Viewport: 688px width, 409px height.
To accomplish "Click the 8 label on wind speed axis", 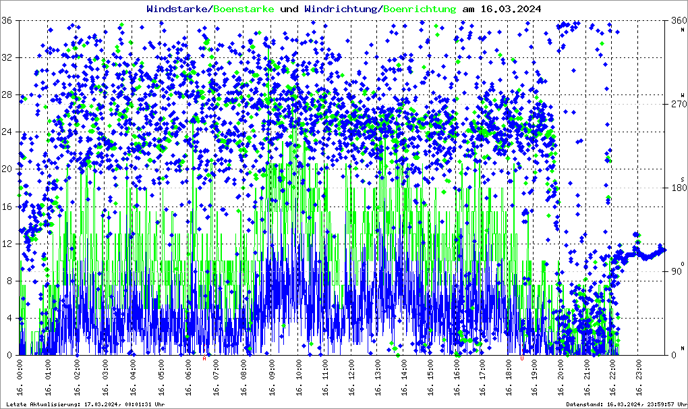I will 9,281.
